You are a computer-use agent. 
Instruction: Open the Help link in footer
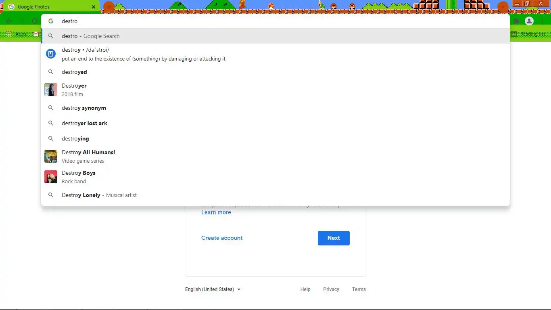(x=305, y=289)
